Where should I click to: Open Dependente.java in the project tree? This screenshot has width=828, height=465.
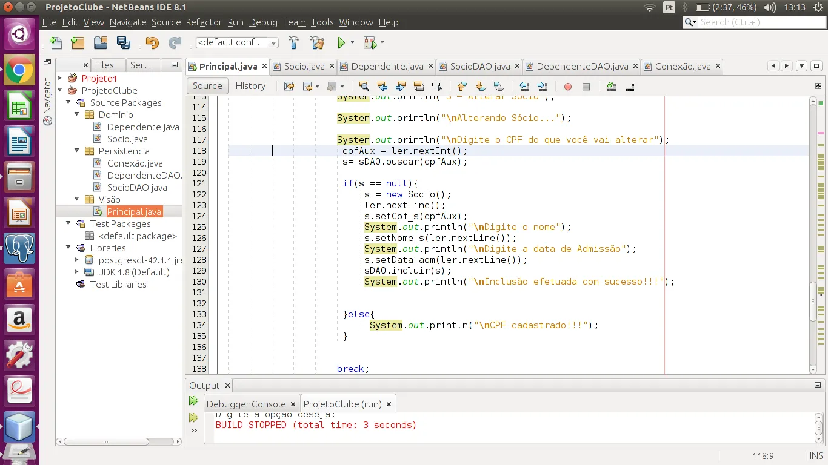click(142, 127)
